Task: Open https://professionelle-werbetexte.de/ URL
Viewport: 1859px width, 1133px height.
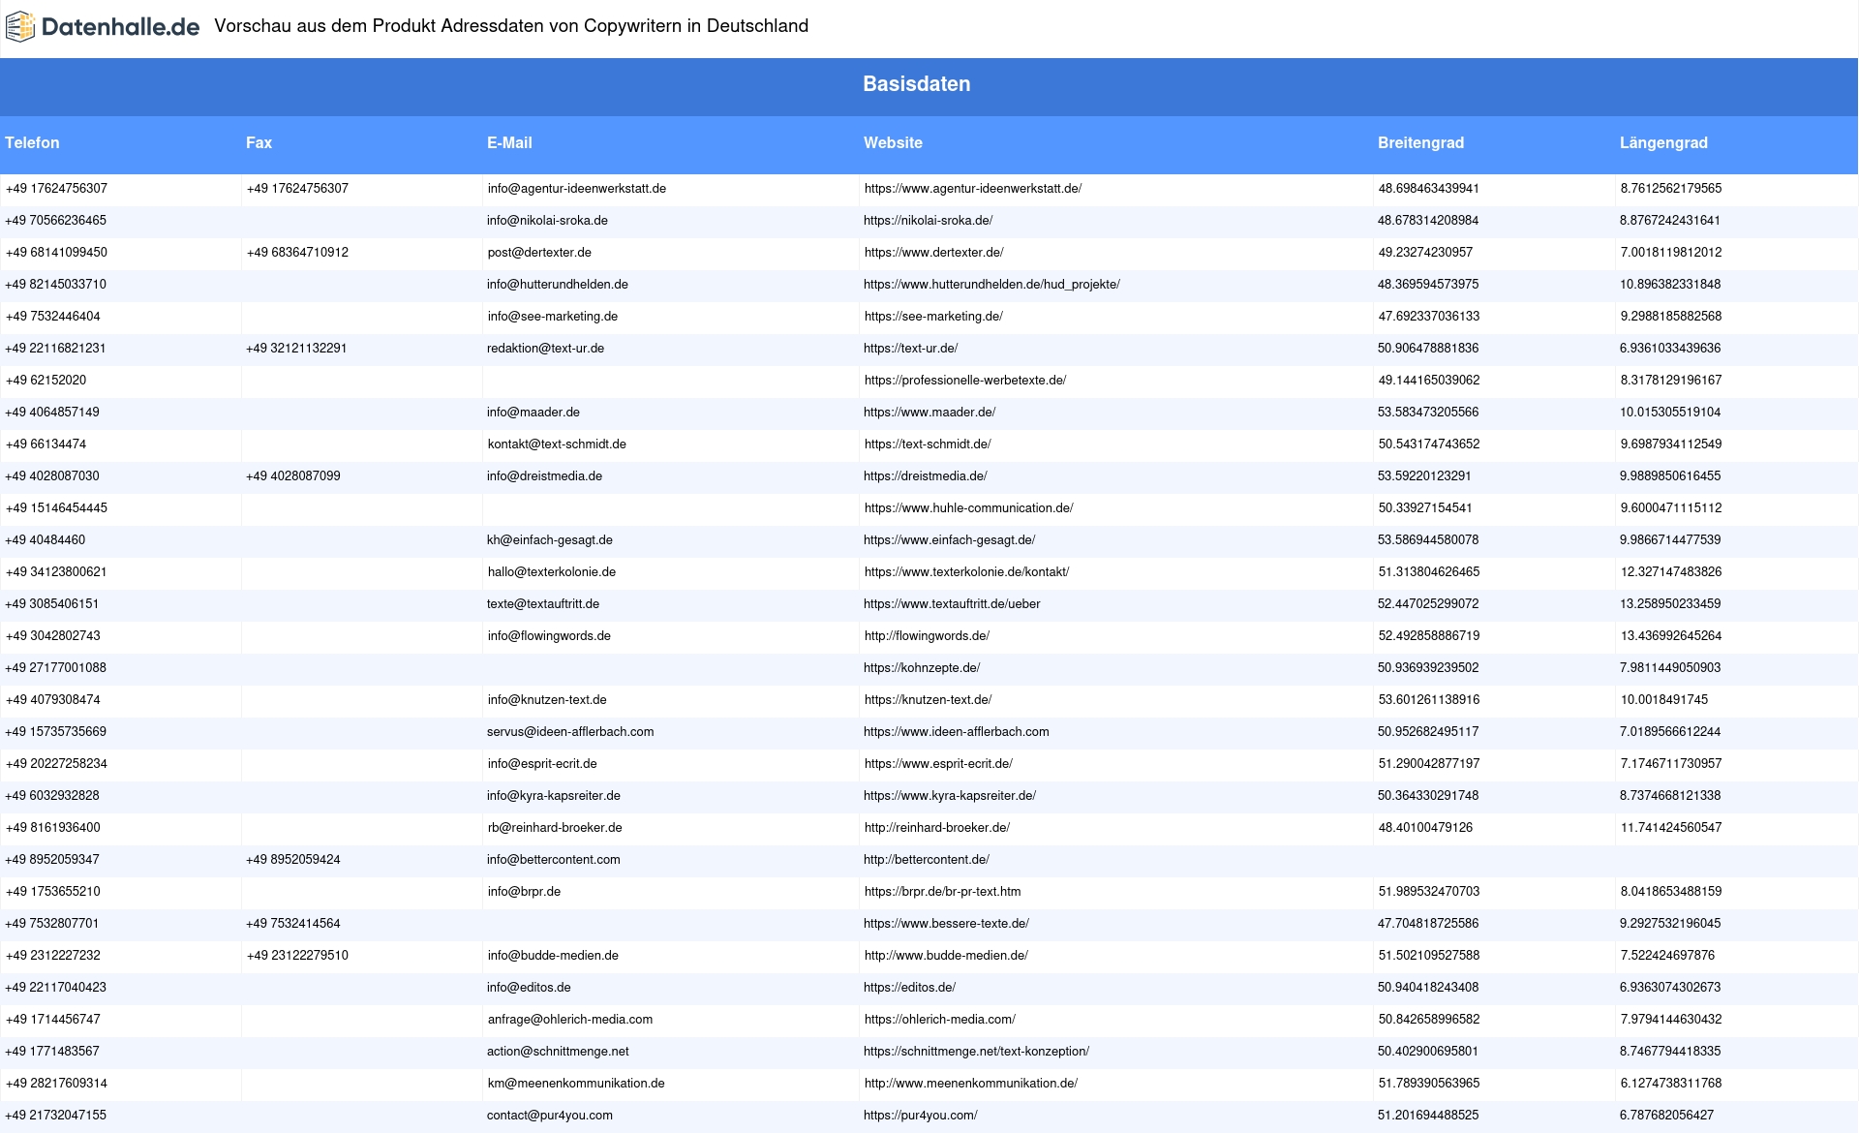Action: (x=965, y=381)
